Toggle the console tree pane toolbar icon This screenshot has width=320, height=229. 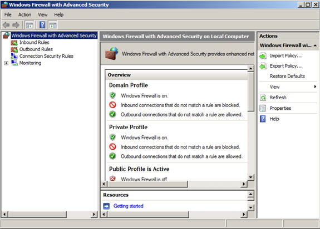(29, 26)
